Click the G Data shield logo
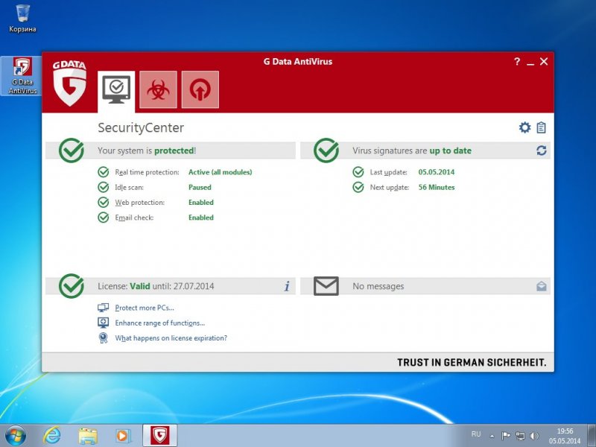Screen dimensions: 596x447 (69, 83)
